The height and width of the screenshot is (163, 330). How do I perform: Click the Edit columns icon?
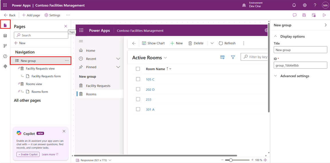tap(222, 57)
